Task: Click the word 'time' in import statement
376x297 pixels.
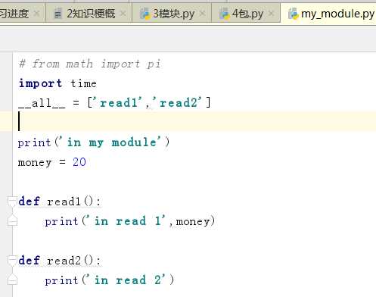Action: coord(83,83)
